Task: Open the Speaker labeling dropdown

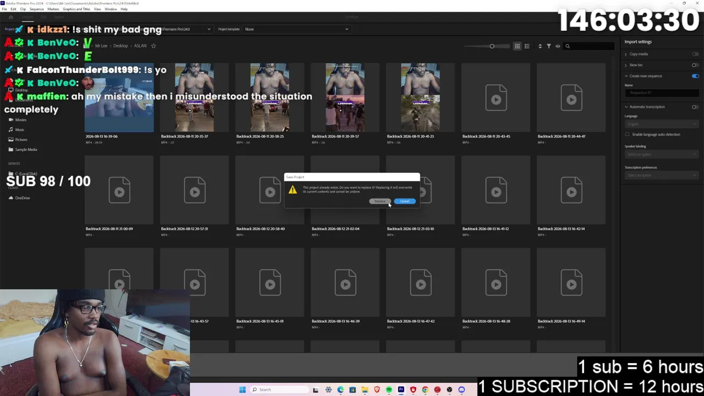Action: pos(662,155)
